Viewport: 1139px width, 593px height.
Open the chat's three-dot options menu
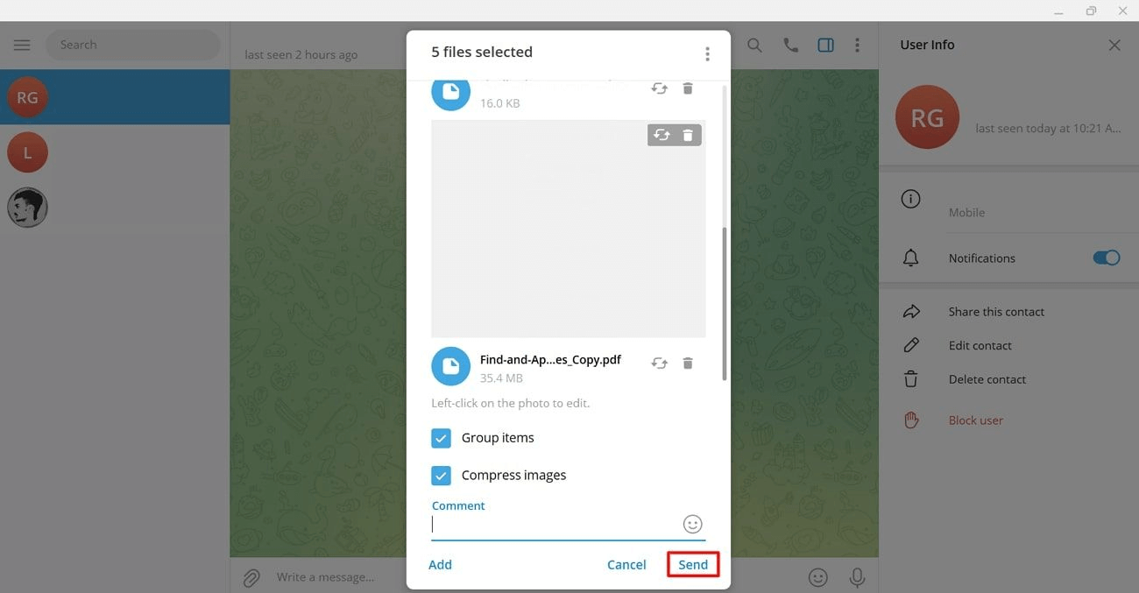pyautogui.click(x=857, y=45)
